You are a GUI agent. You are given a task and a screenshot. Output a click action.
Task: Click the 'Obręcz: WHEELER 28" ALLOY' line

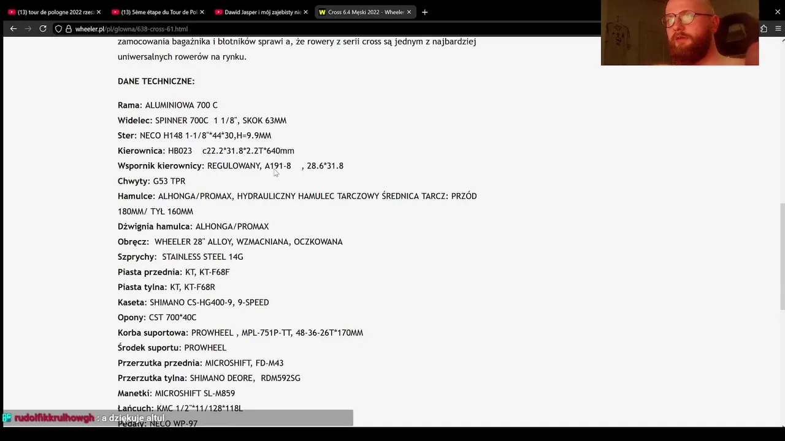click(x=230, y=242)
